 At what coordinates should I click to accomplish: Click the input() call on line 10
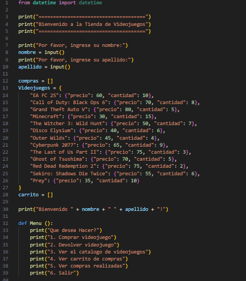click(60, 67)
